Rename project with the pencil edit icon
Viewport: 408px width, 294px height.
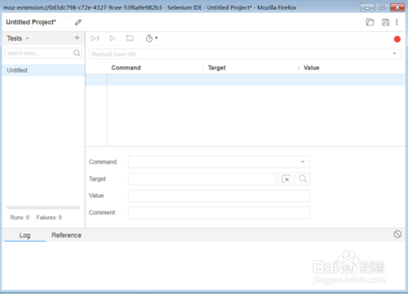click(78, 22)
